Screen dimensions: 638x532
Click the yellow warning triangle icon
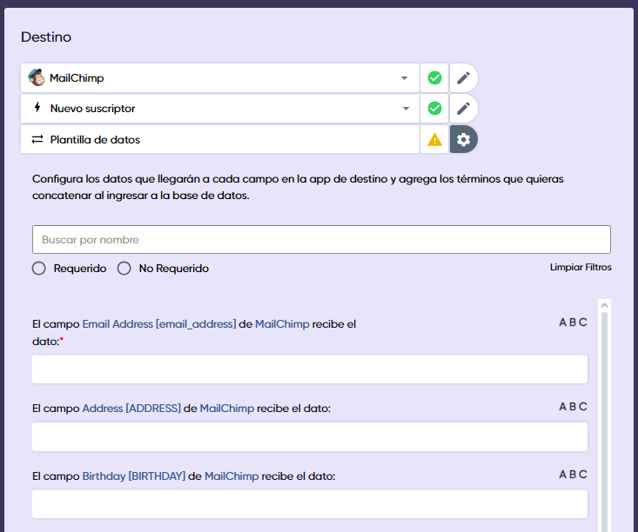coord(434,139)
